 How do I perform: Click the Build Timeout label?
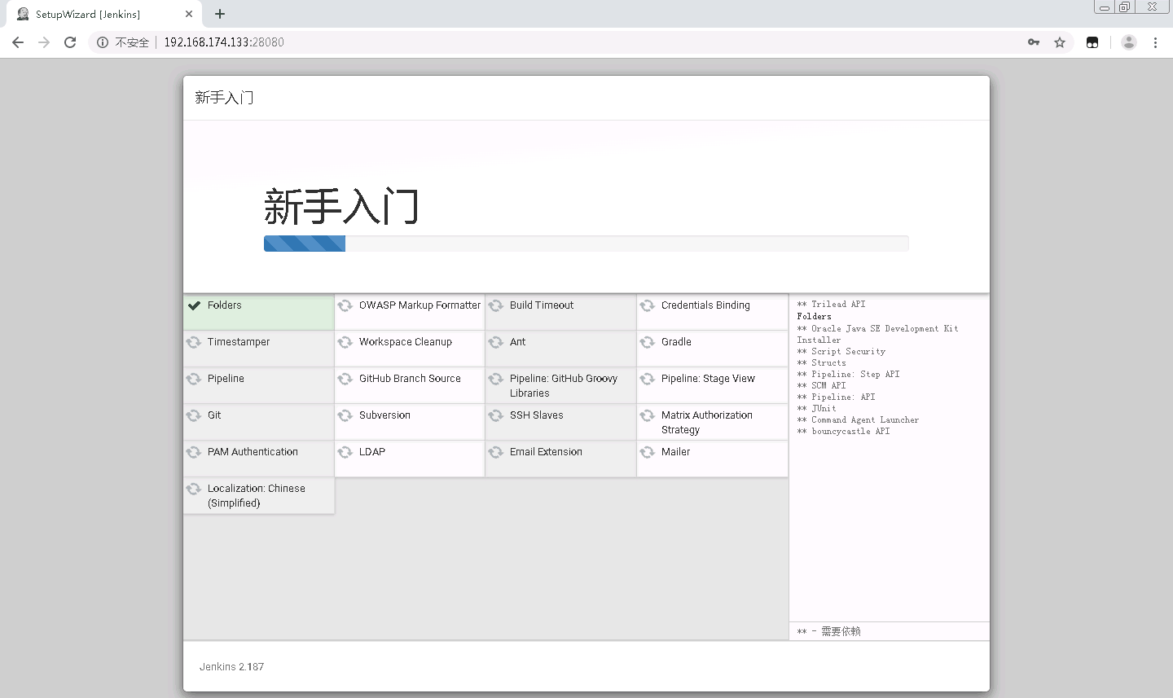(x=542, y=305)
